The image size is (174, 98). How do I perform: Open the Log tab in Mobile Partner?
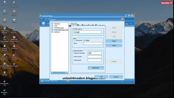click(126, 24)
